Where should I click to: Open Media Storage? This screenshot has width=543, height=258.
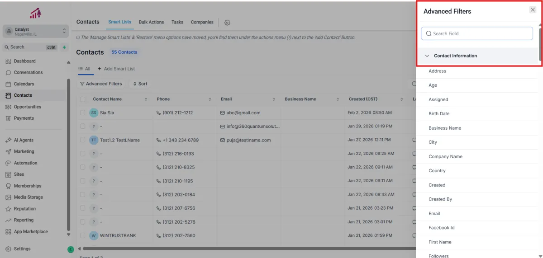[x=28, y=197]
